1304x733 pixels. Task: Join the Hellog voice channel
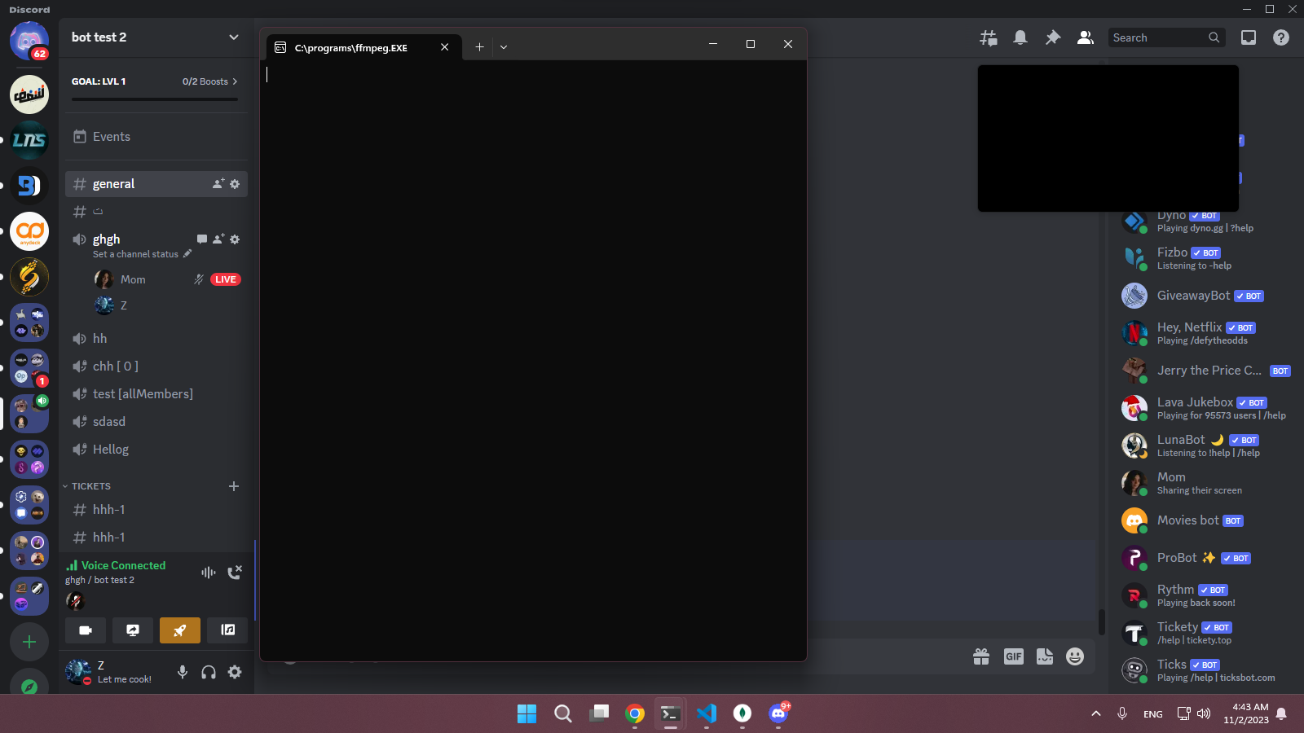tap(155, 450)
